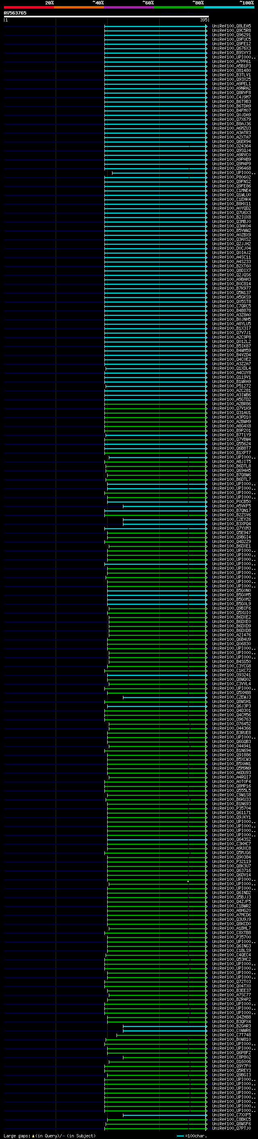Select the UniRef100_B8HX11 label

pos(231,204)
